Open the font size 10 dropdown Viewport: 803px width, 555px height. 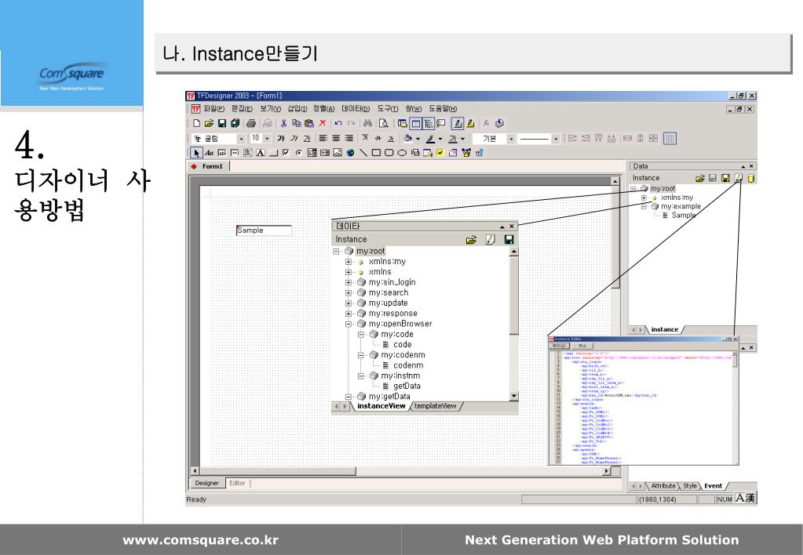click(x=267, y=139)
